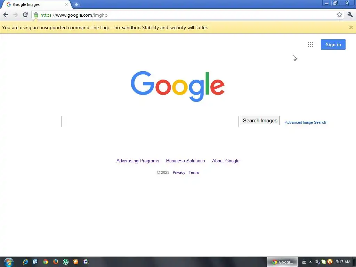Launch uTorrent from the taskbar
356x267 pixels.
[66, 262]
